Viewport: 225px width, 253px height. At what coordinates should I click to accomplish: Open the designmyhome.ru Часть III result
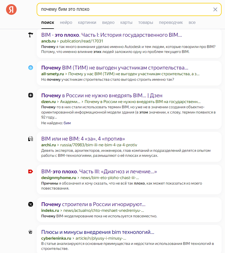click(x=98, y=171)
